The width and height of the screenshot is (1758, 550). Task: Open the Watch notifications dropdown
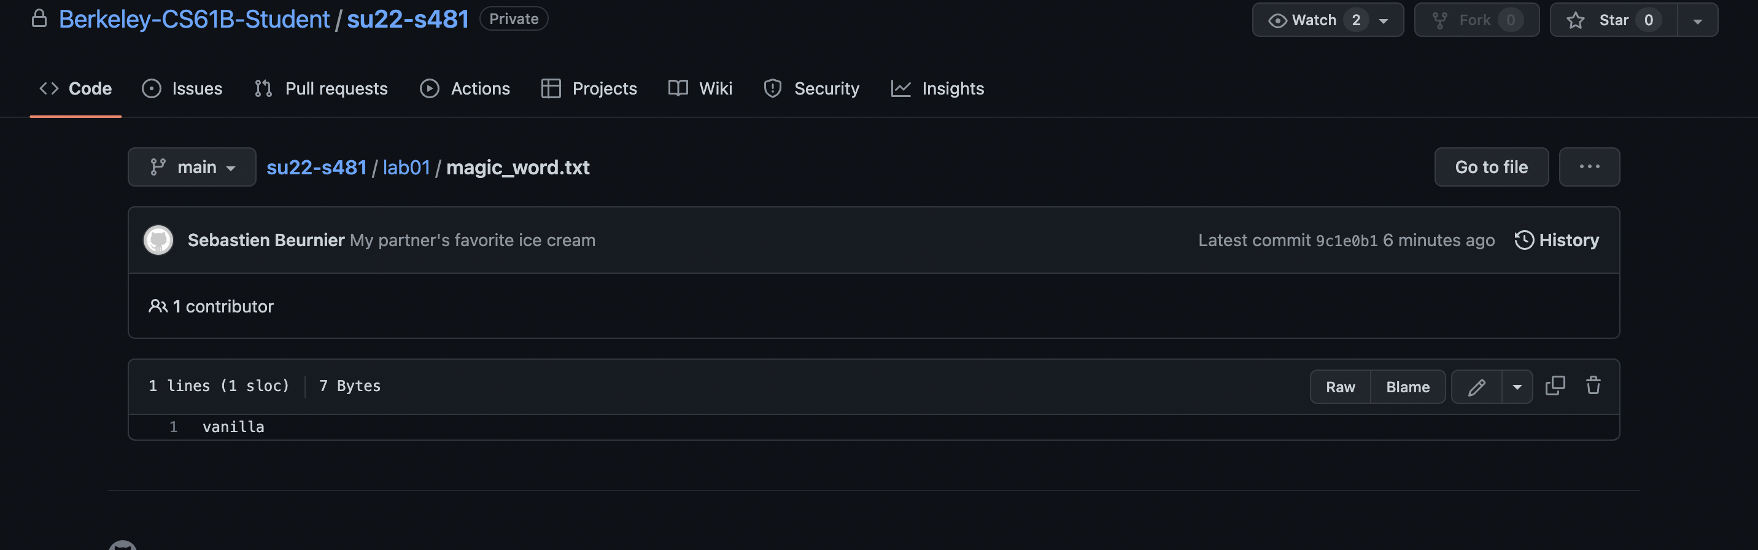[x=1327, y=20]
